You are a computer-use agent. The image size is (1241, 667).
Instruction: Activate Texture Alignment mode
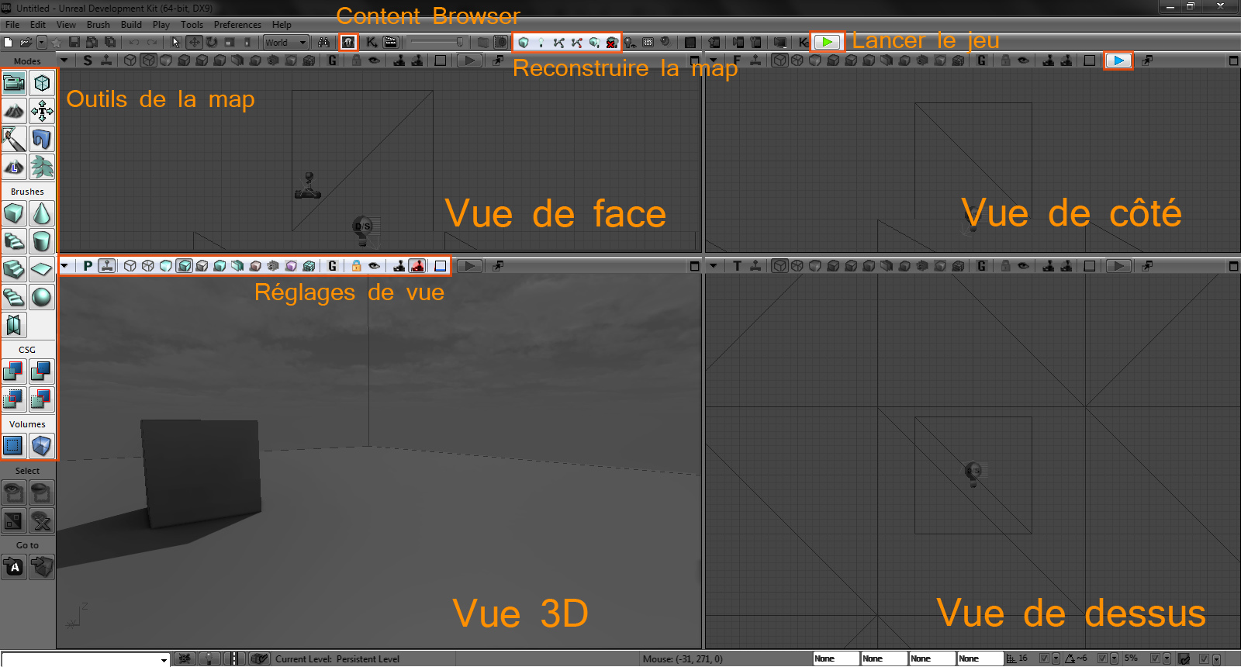point(42,111)
